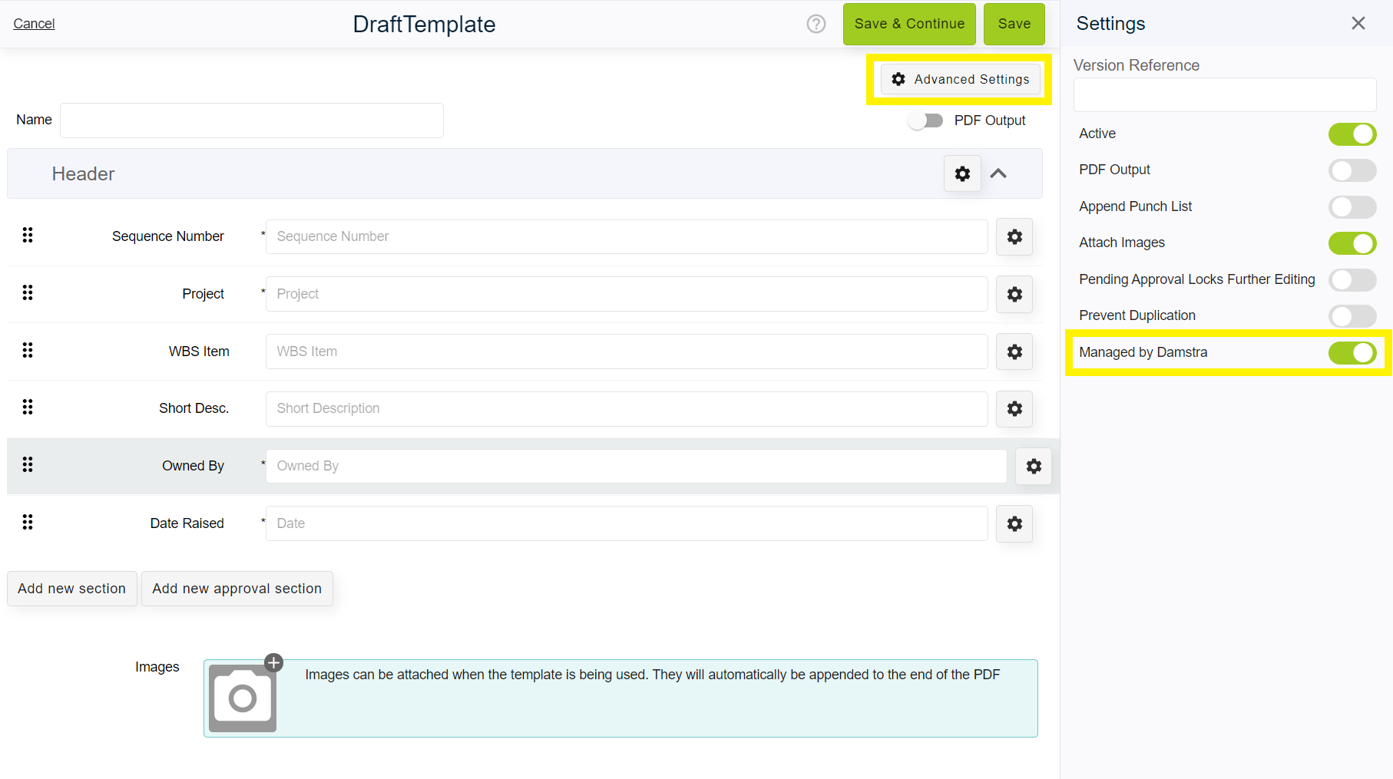Image resolution: width=1393 pixels, height=779 pixels.
Task: Open the Header section settings gear
Action: pyautogui.click(x=962, y=173)
